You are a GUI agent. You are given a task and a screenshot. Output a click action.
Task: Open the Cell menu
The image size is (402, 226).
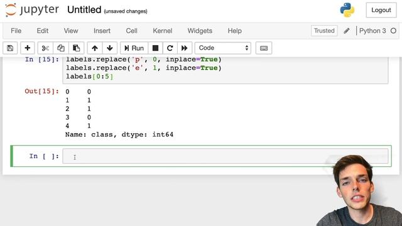click(x=131, y=31)
